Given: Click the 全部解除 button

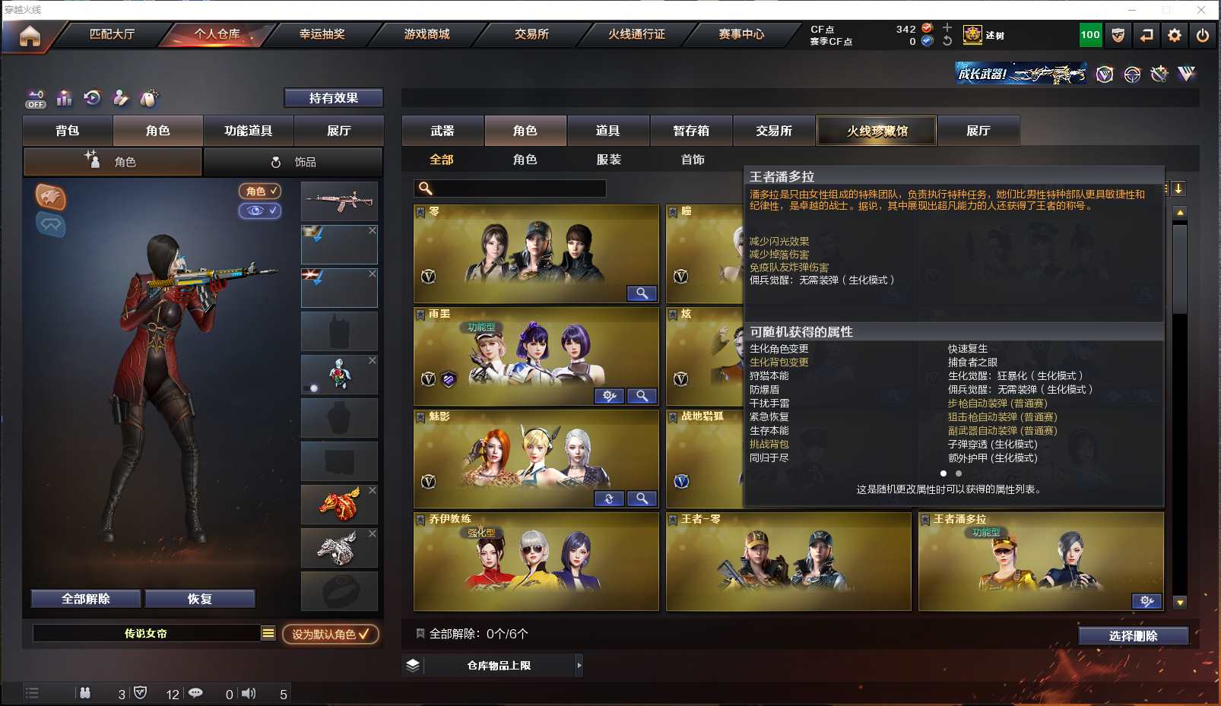Looking at the screenshot, I should [86, 599].
